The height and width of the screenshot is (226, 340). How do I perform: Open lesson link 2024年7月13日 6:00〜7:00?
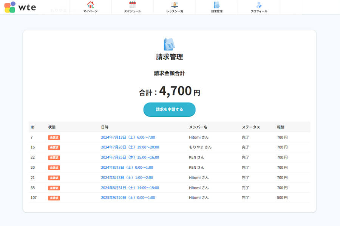coord(127,137)
